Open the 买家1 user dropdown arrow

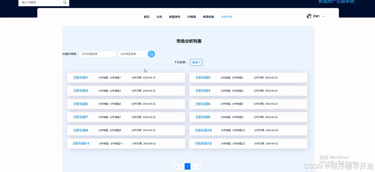click(x=323, y=16)
